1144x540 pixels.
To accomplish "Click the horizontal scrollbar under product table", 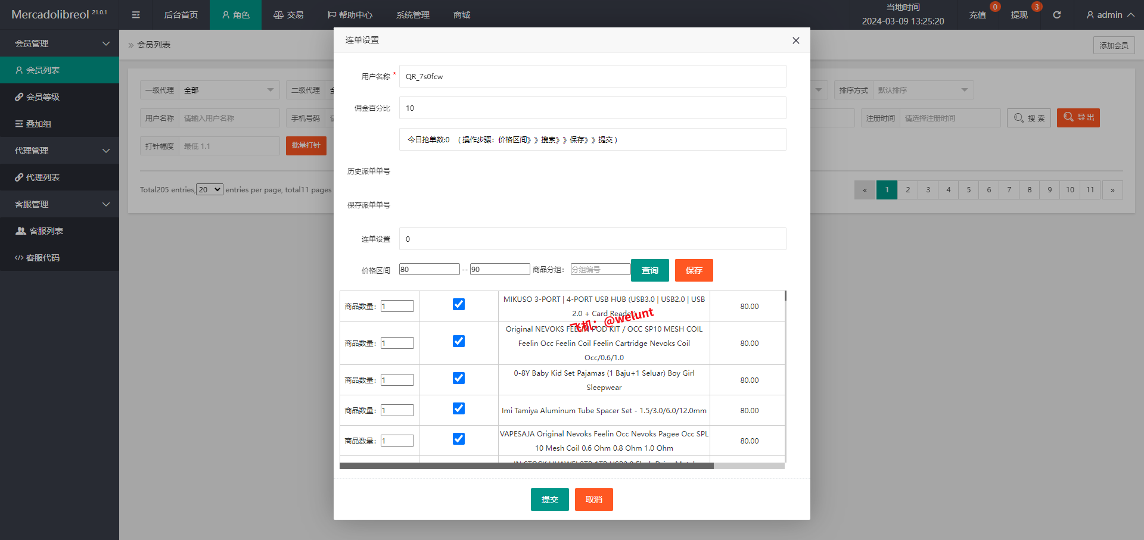I will (x=527, y=466).
